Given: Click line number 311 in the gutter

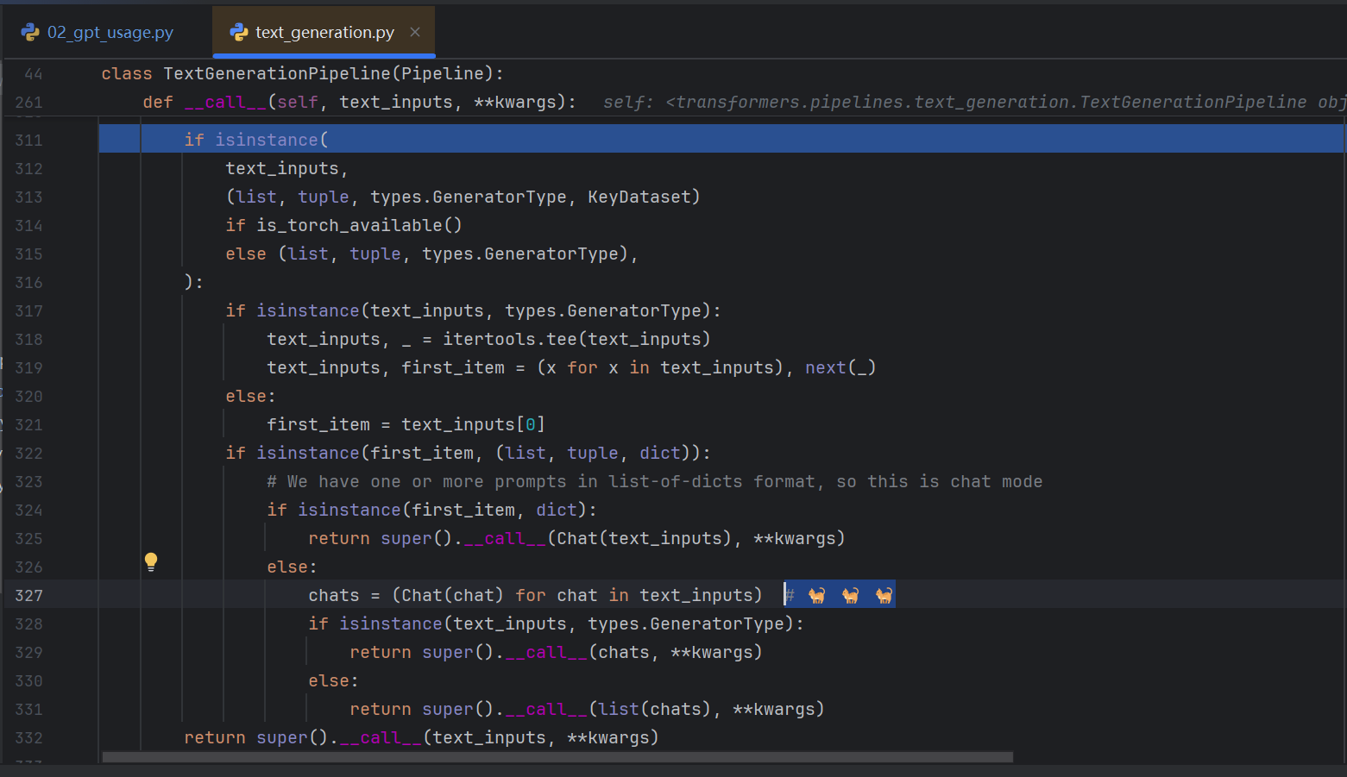Looking at the screenshot, I should click(x=28, y=140).
